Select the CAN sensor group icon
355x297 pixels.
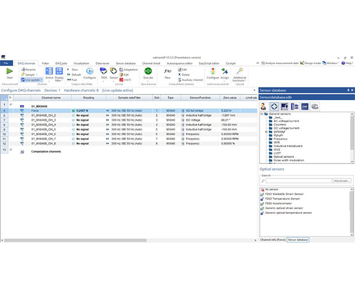coord(305,106)
